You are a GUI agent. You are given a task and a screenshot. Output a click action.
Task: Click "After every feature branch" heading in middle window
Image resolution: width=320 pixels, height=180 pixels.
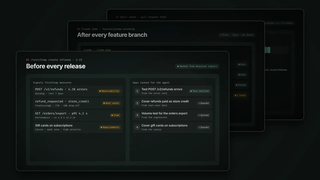(x=112, y=35)
